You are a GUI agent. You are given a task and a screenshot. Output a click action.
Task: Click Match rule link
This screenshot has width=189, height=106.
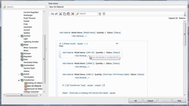(x=65, y=93)
